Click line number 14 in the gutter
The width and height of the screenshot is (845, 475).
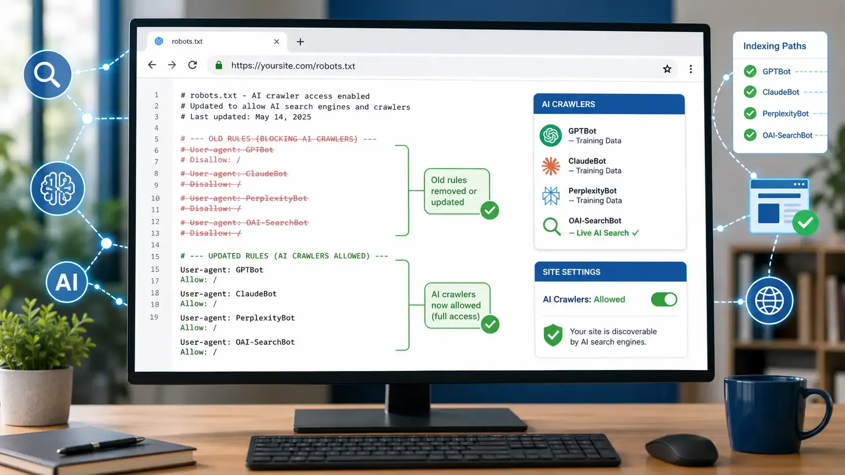(x=155, y=245)
